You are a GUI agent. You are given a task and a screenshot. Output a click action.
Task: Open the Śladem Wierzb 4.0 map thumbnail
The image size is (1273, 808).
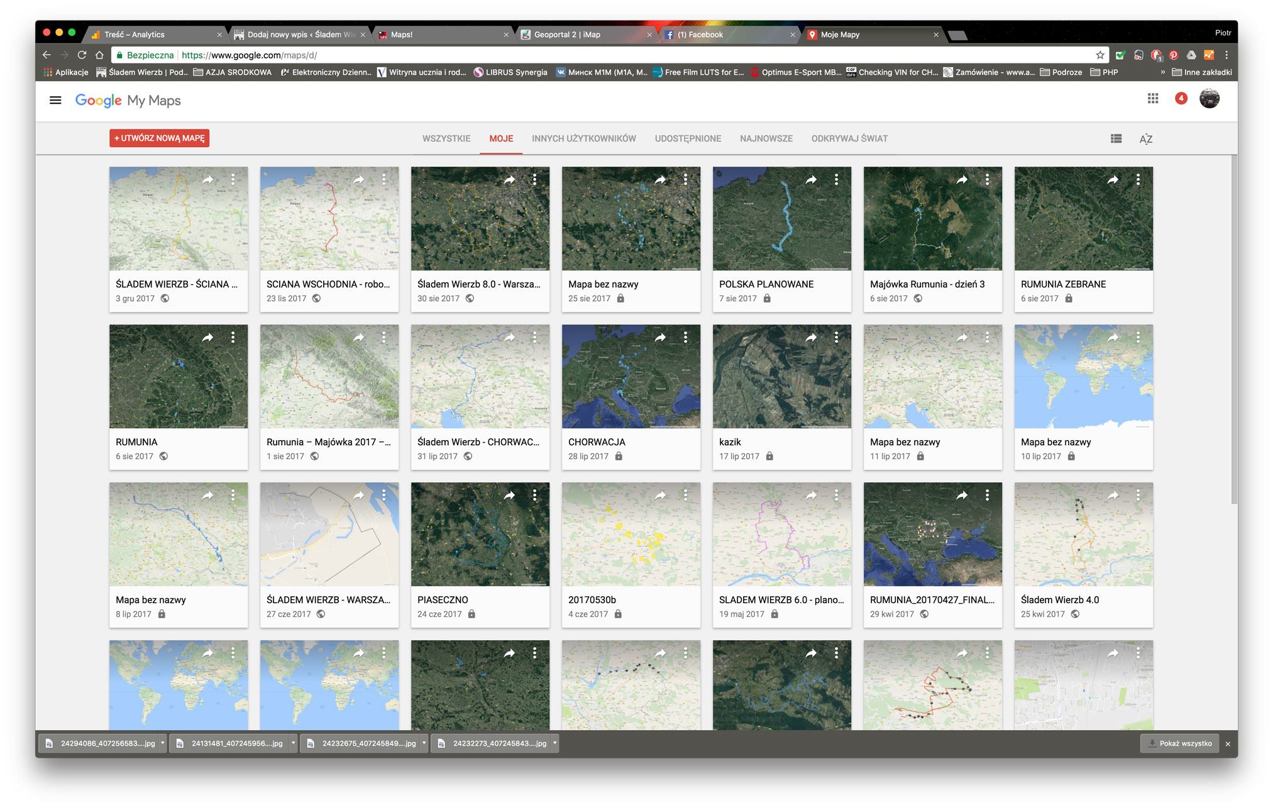point(1083,534)
